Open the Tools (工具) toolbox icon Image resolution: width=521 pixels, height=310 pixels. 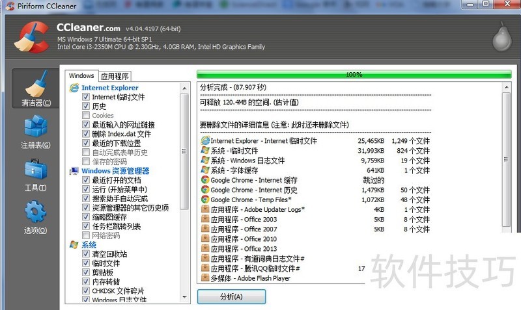(36, 169)
